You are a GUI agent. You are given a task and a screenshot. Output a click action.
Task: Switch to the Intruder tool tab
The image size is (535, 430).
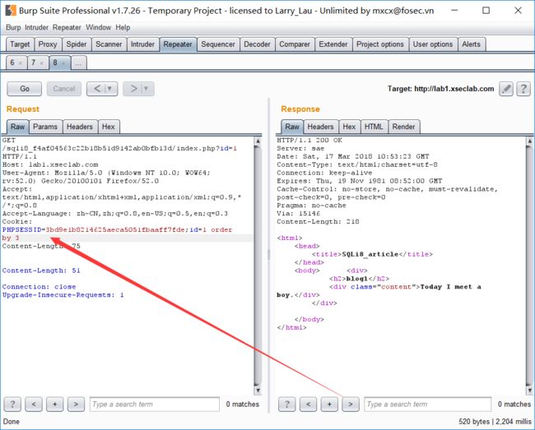click(x=142, y=44)
